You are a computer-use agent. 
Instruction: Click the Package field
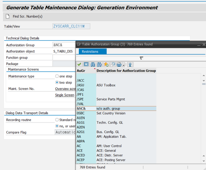64,64
